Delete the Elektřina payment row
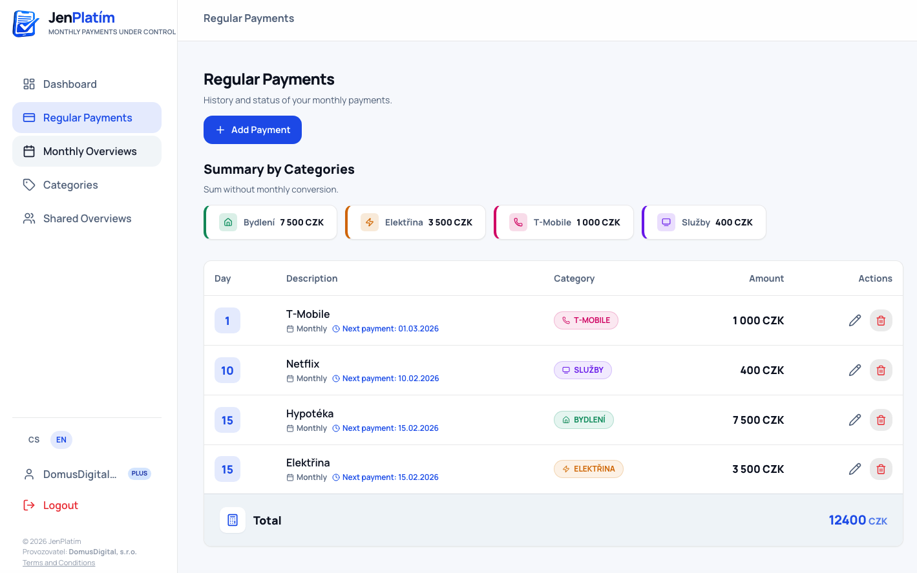 pyautogui.click(x=880, y=469)
